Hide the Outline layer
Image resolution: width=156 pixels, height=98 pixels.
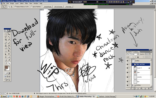click(128, 61)
